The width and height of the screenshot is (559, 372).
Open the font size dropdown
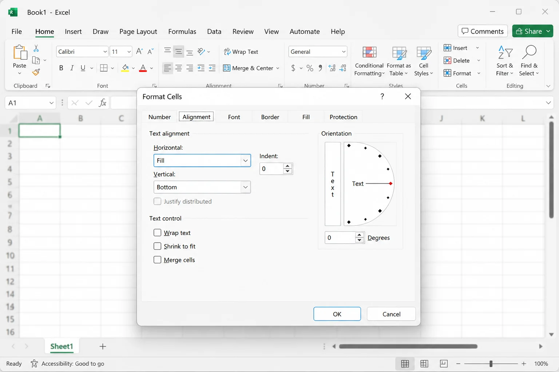tap(129, 52)
